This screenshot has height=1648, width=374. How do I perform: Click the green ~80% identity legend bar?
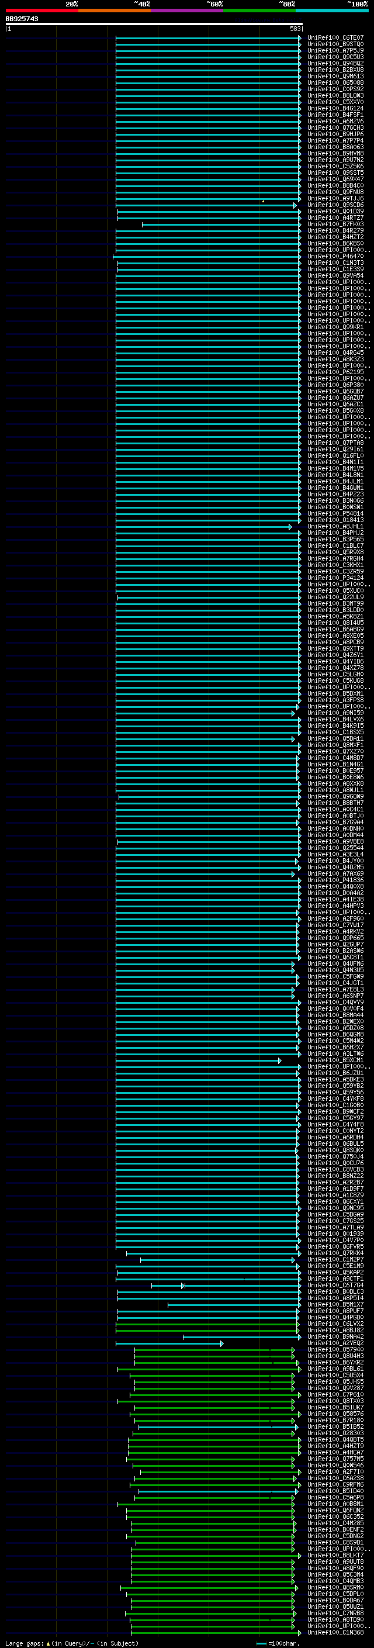pos(259,11)
